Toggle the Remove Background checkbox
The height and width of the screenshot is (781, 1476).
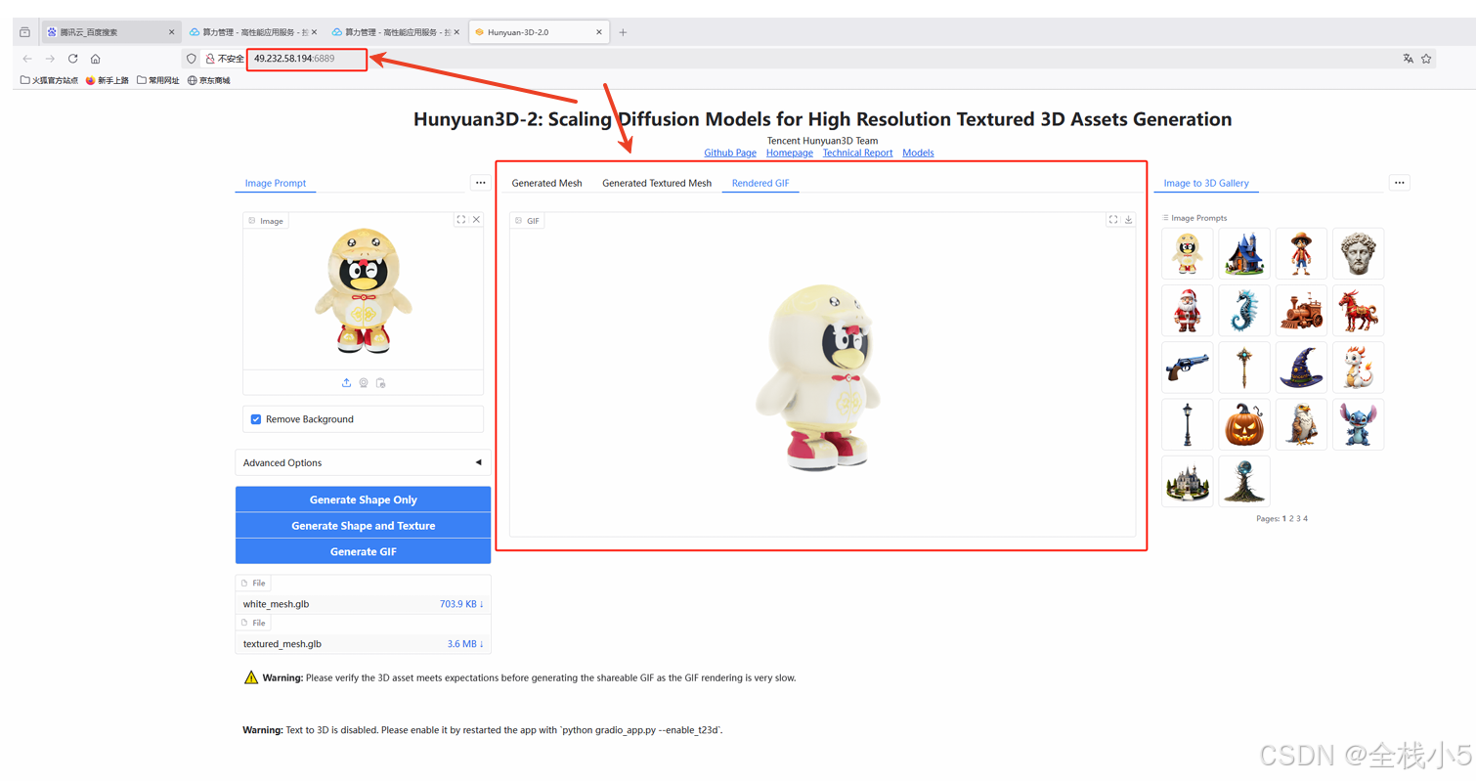tap(256, 419)
